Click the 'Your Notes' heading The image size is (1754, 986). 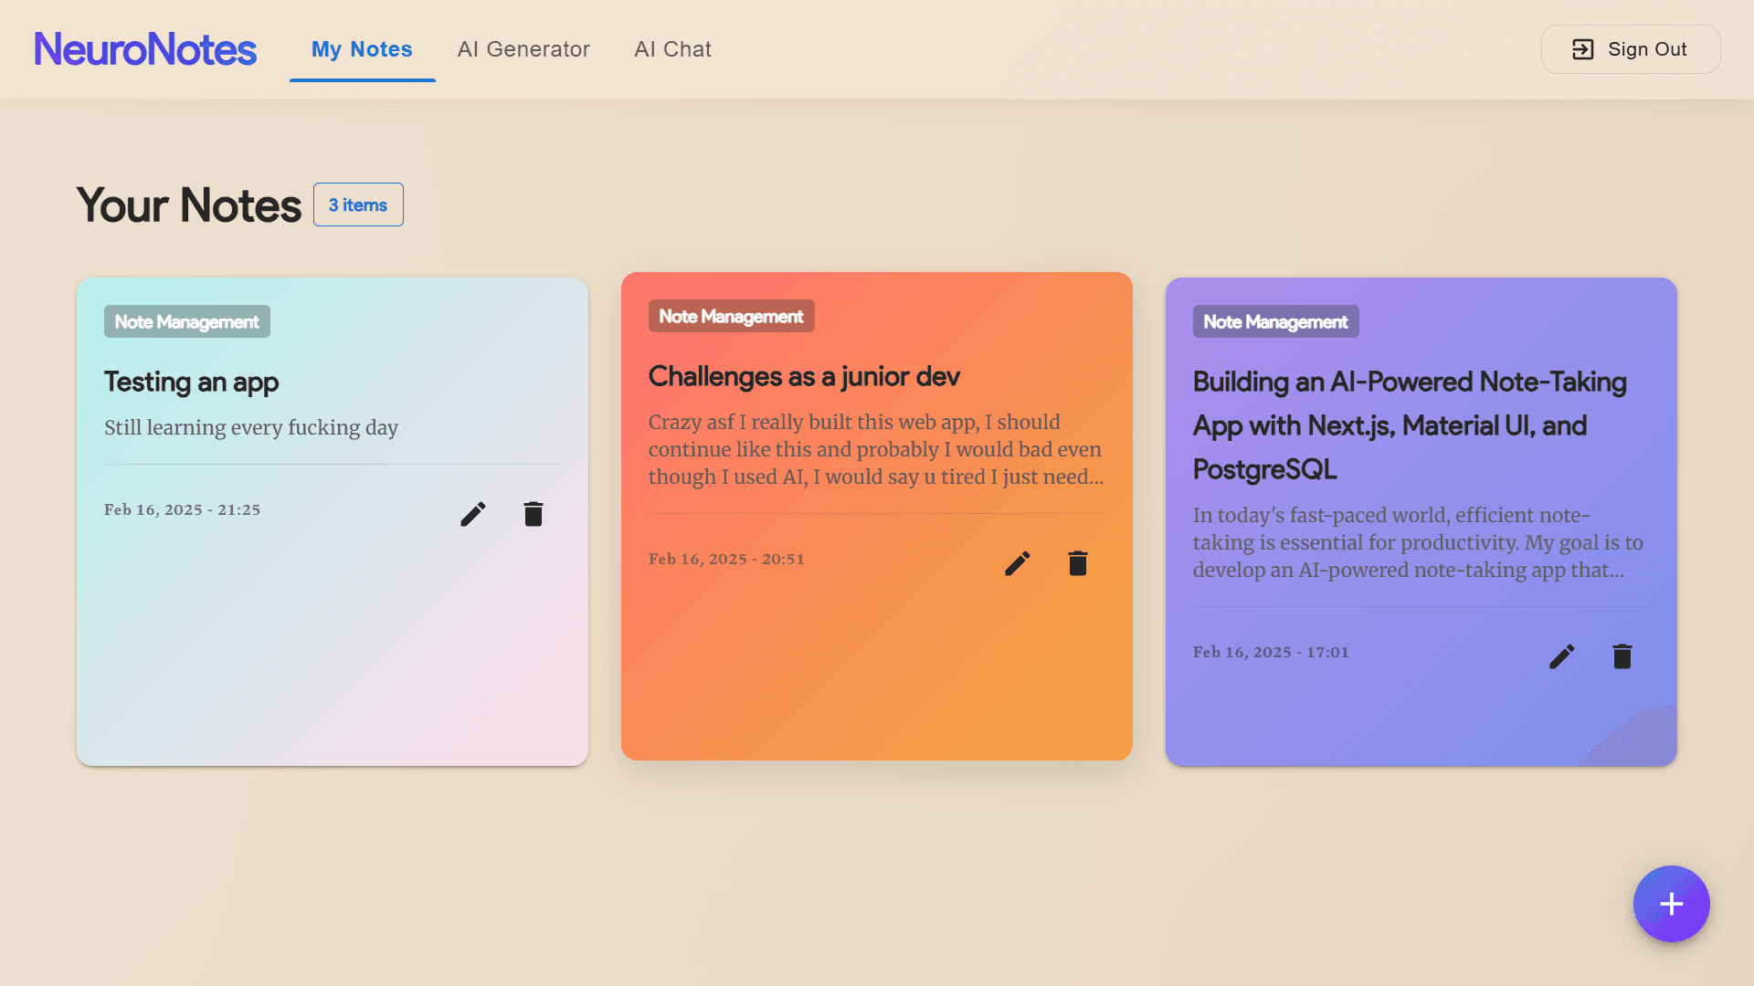click(188, 205)
